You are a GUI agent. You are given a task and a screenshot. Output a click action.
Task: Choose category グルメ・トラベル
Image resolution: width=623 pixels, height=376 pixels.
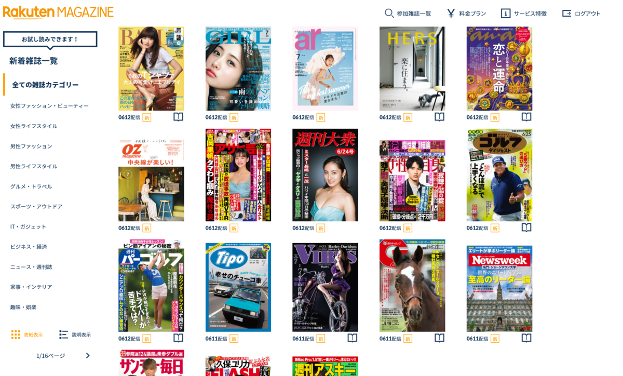[31, 186]
